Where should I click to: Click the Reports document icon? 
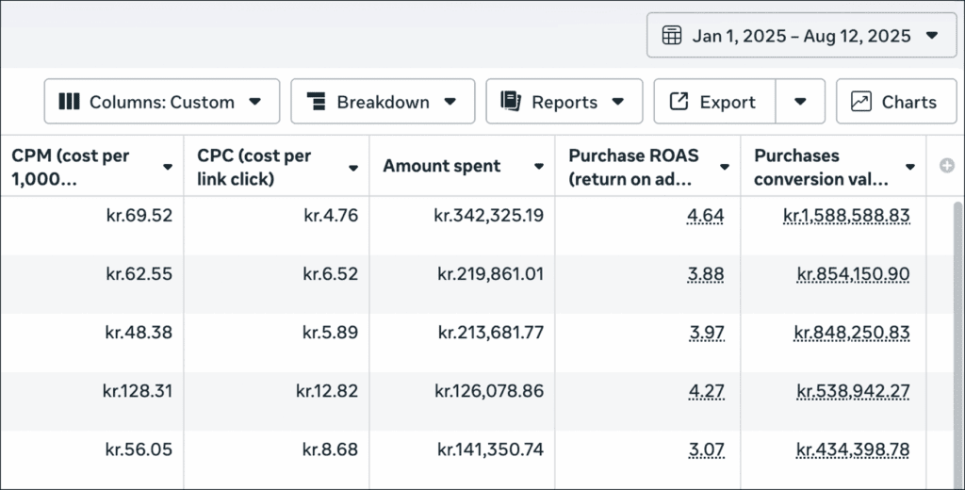pos(511,102)
